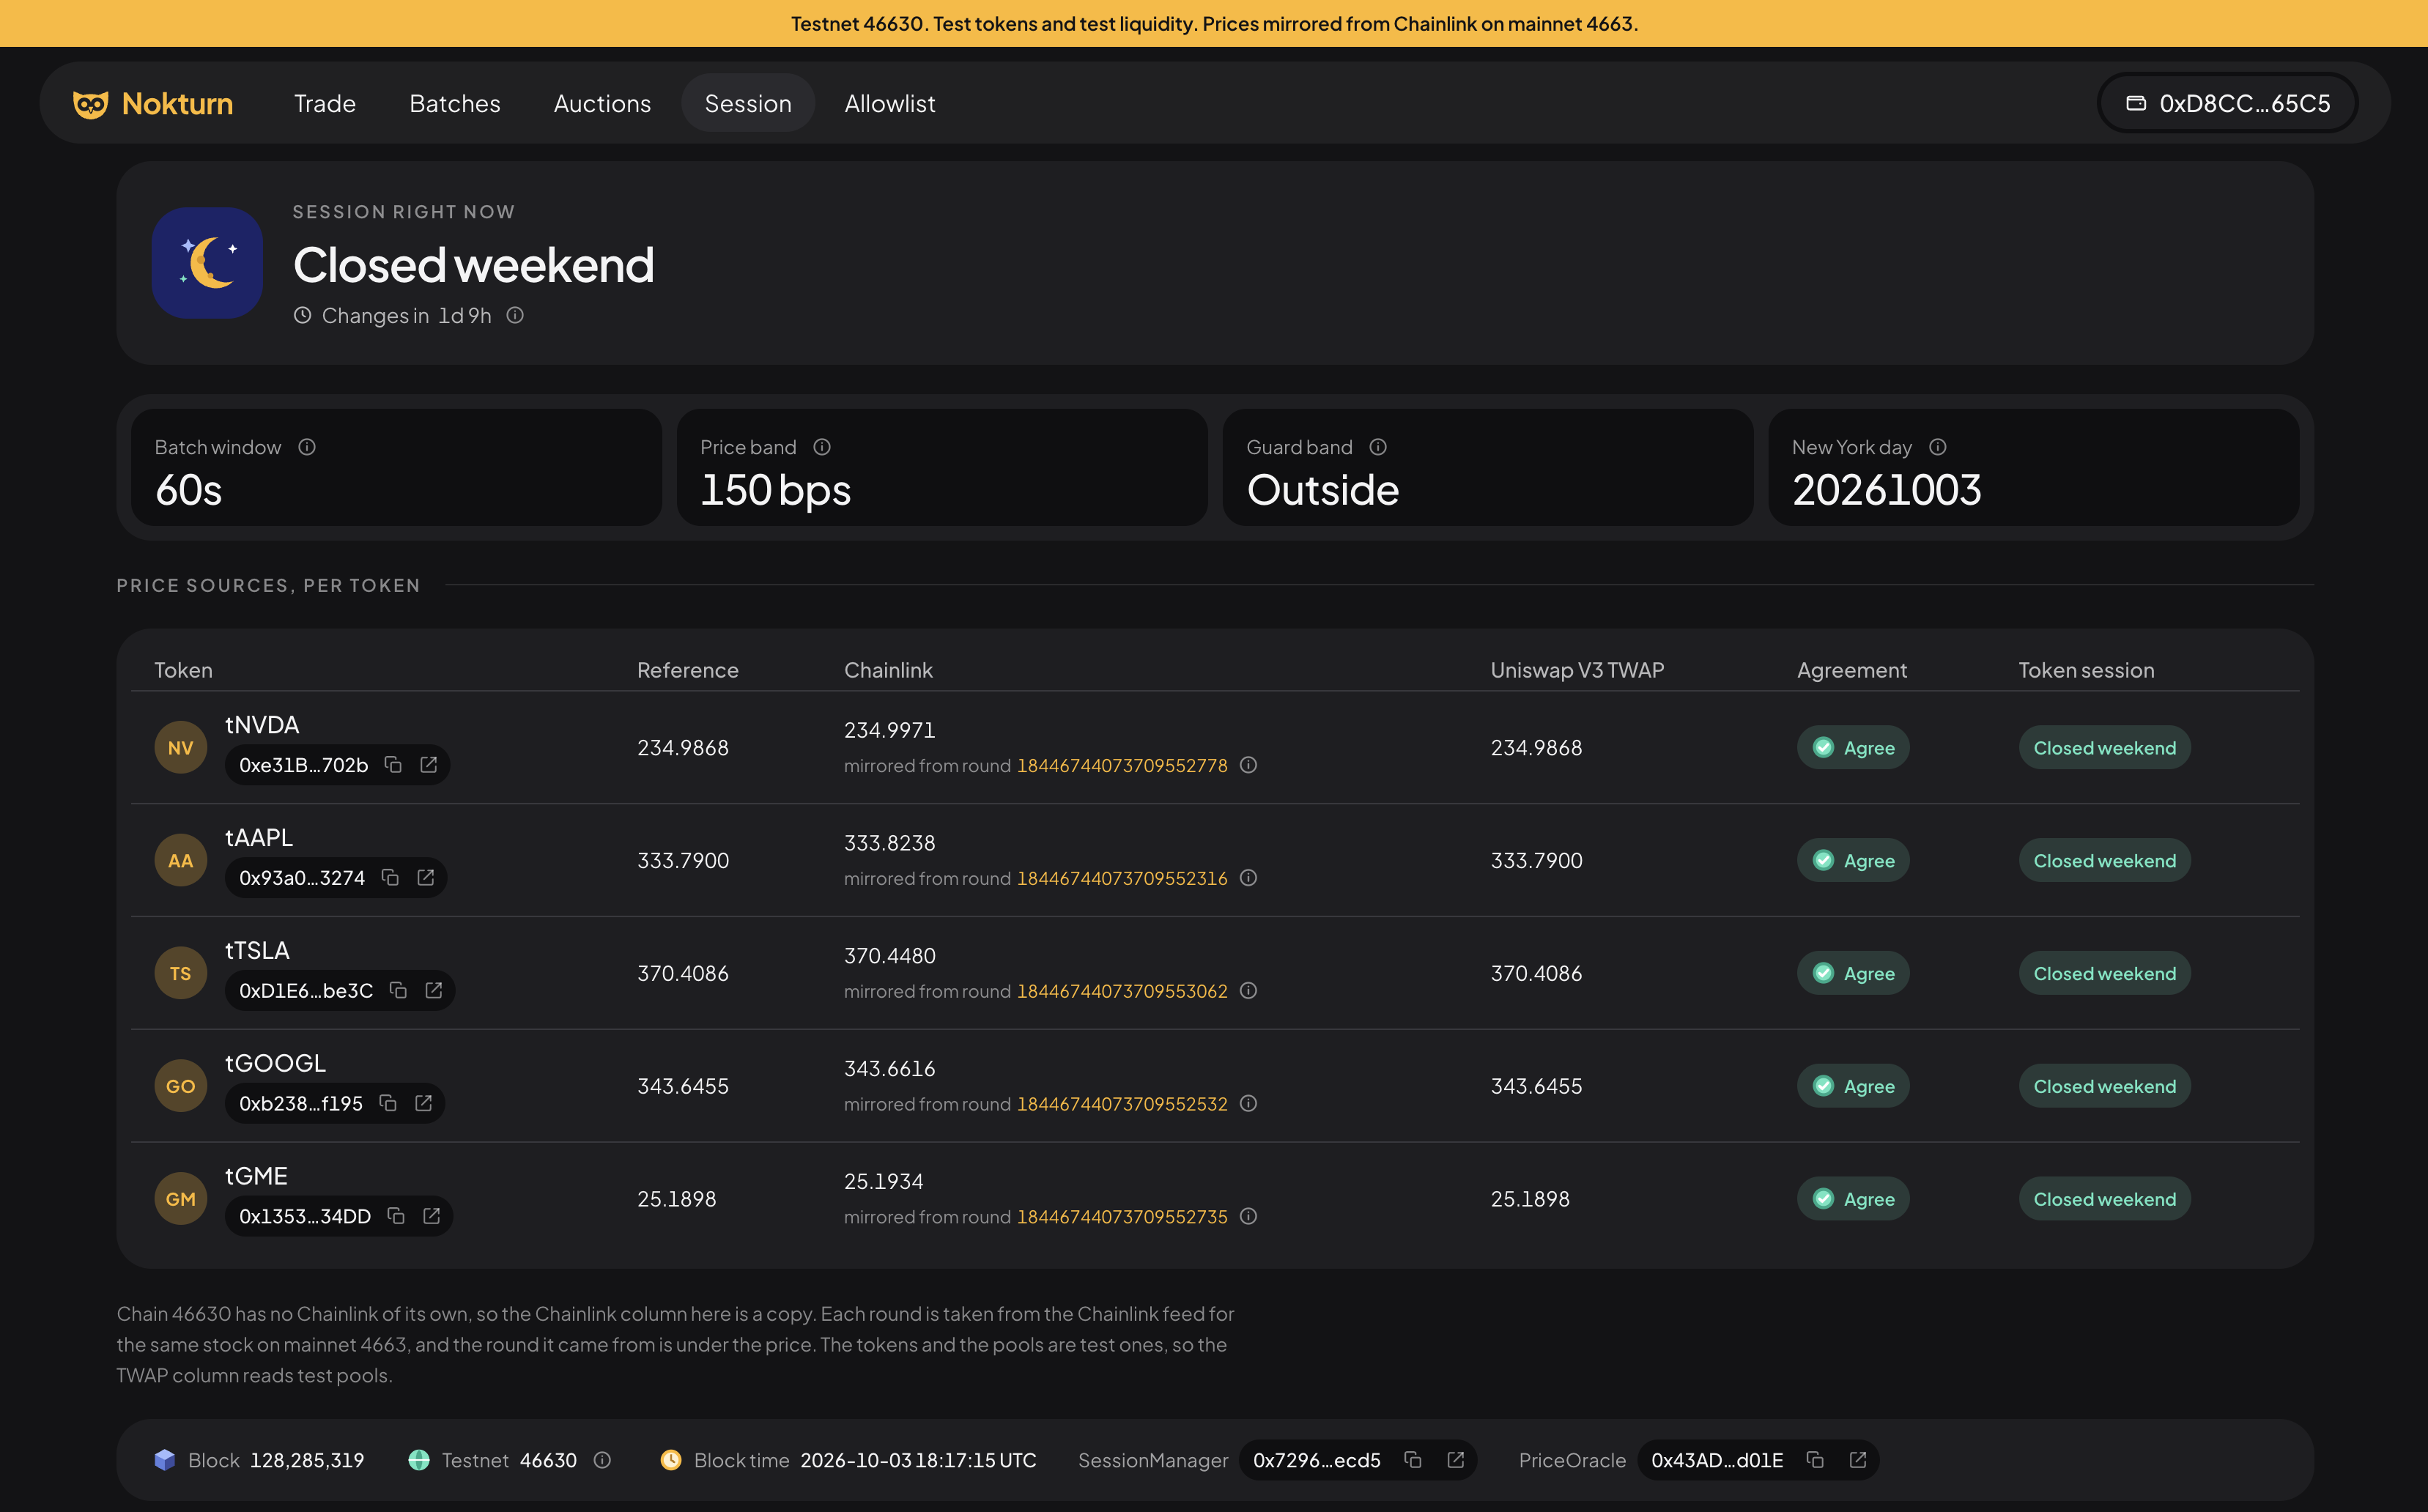
Task: Copy the tAAPL token address
Action: coord(390,878)
